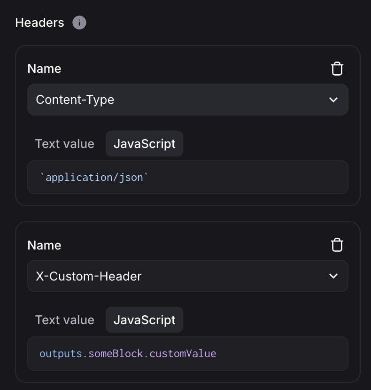Click the trash icon in first header card
Screen dimensions: 371x390
pos(337,68)
